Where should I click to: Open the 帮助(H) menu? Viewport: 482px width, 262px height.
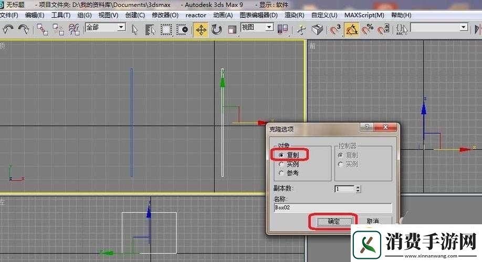401,15
